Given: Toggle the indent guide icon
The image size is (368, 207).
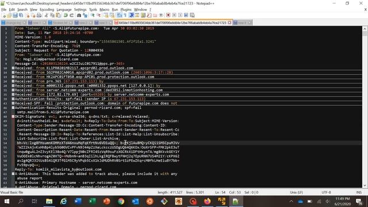Looking at the screenshot, I should tap(132, 16).
